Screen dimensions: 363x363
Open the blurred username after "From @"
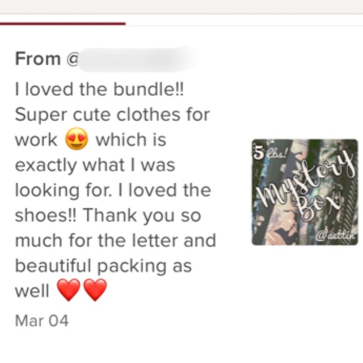[x=136, y=59]
